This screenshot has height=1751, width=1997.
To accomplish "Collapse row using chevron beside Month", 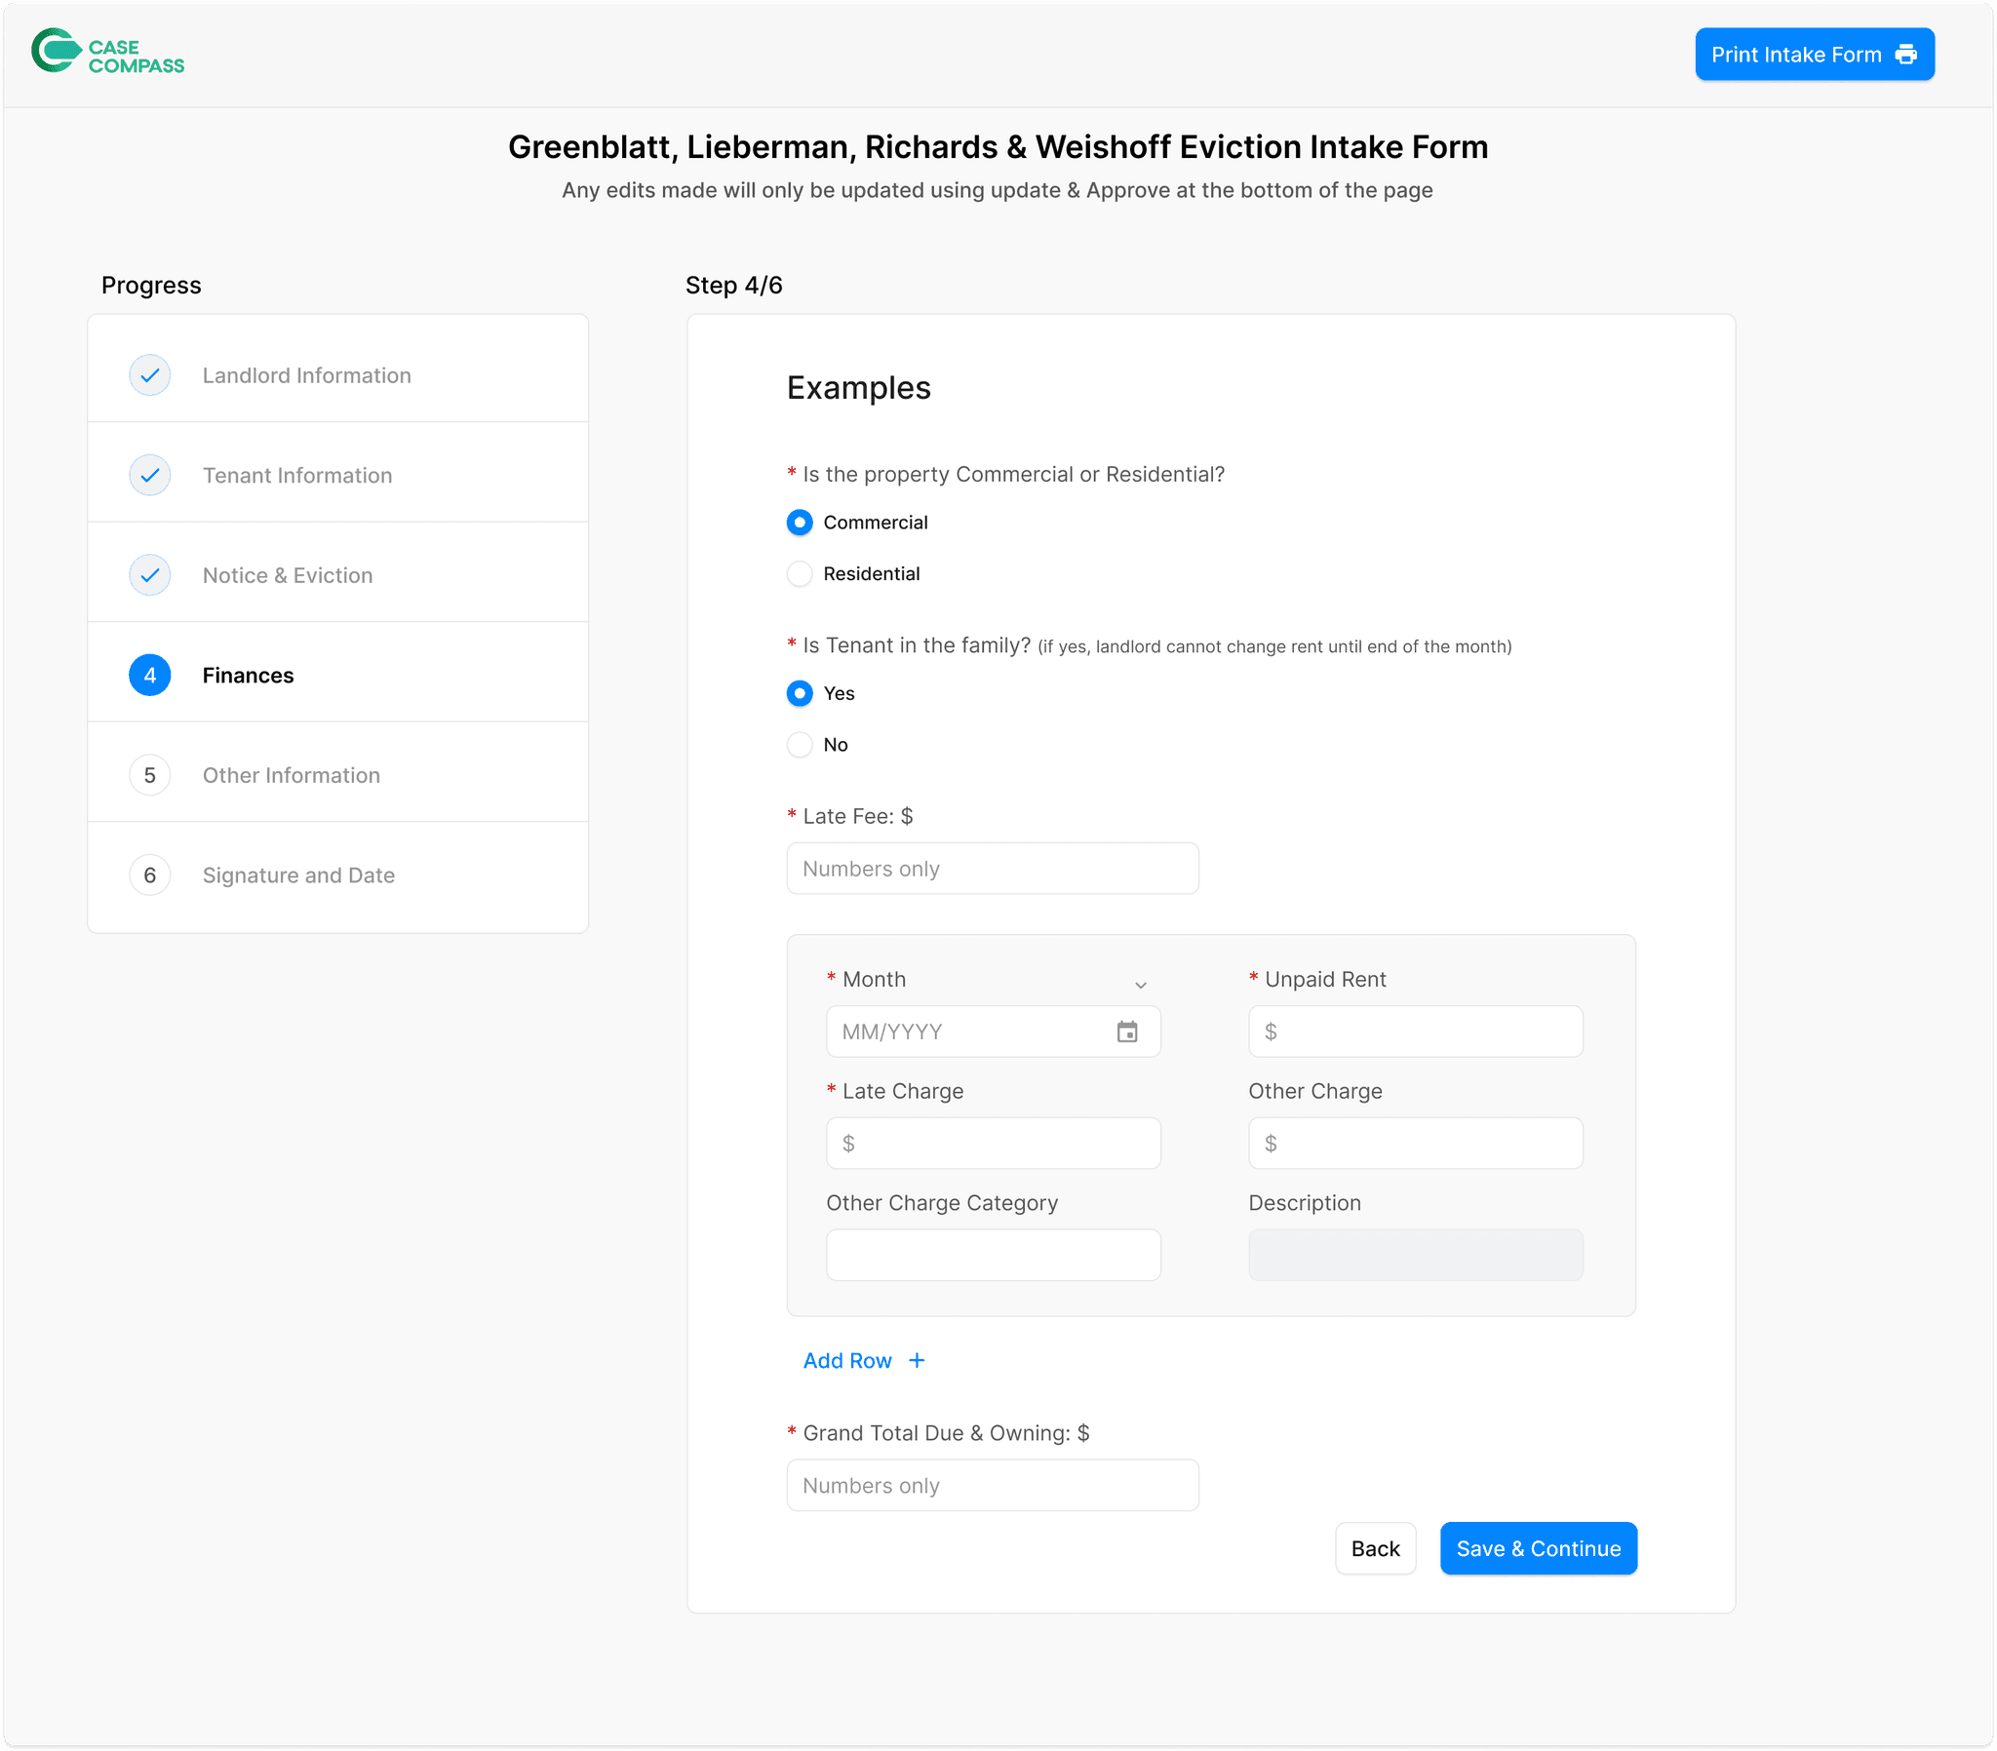I will pos(1140,985).
